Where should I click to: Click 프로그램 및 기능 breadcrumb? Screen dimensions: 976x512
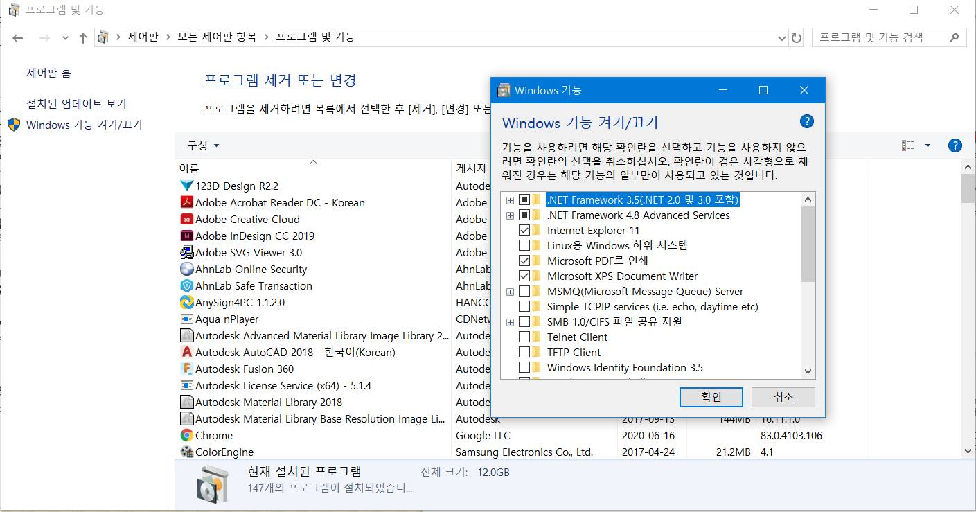pos(315,37)
